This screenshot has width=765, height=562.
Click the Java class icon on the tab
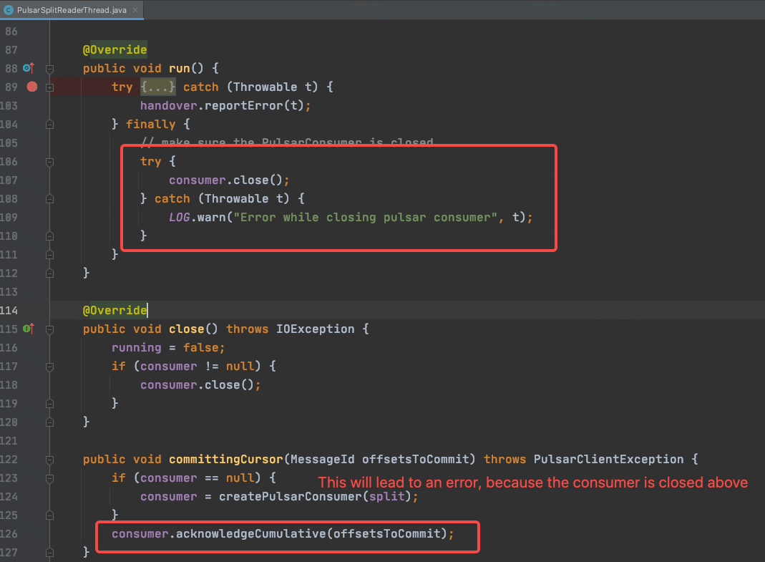tap(9, 10)
